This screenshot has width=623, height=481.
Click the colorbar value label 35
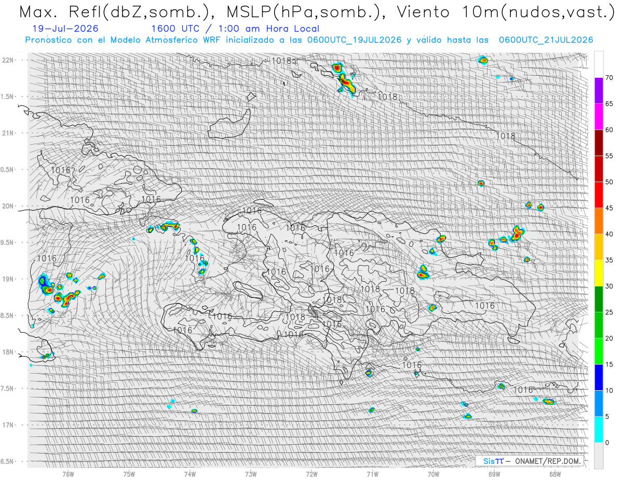tap(609, 260)
